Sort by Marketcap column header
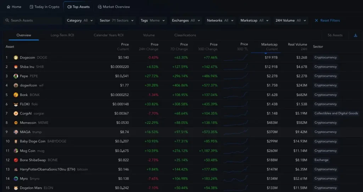Image resolution: width=363 pixels, height=192 pixels. click(x=269, y=47)
